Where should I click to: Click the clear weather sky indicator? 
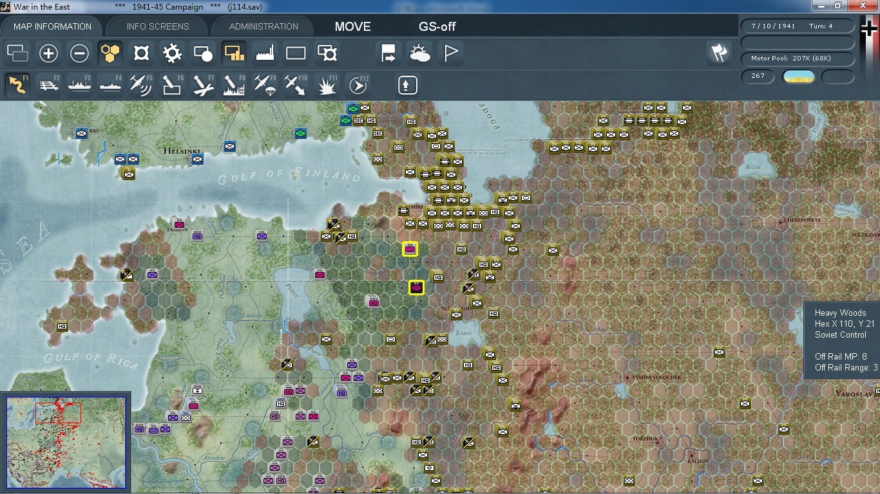(x=798, y=77)
